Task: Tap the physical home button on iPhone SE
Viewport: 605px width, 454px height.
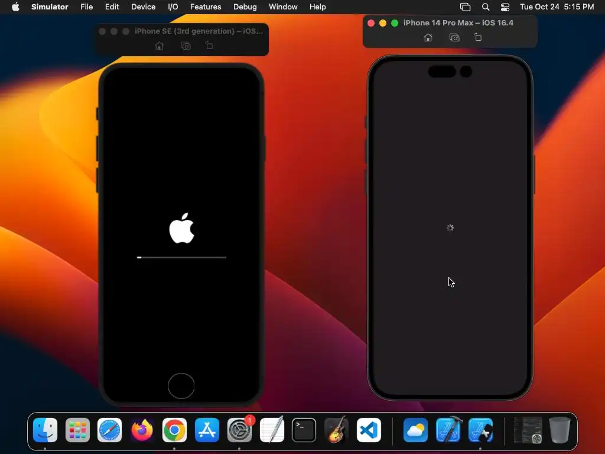Action: pos(181,385)
